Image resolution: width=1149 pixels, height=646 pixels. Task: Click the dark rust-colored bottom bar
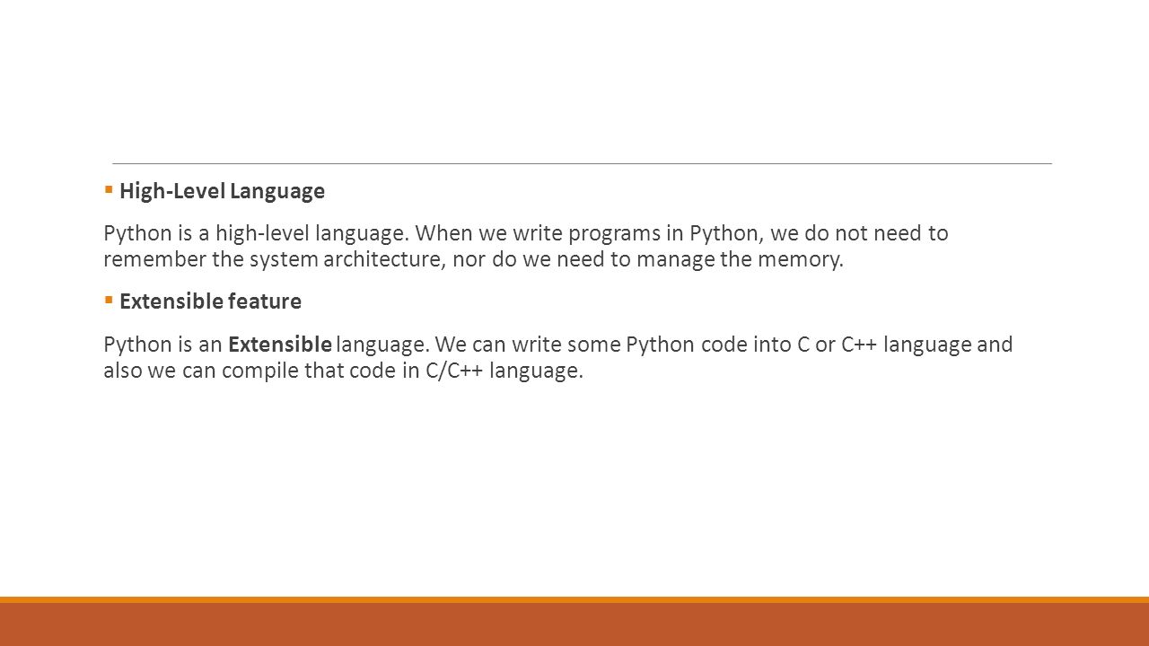pos(574,624)
